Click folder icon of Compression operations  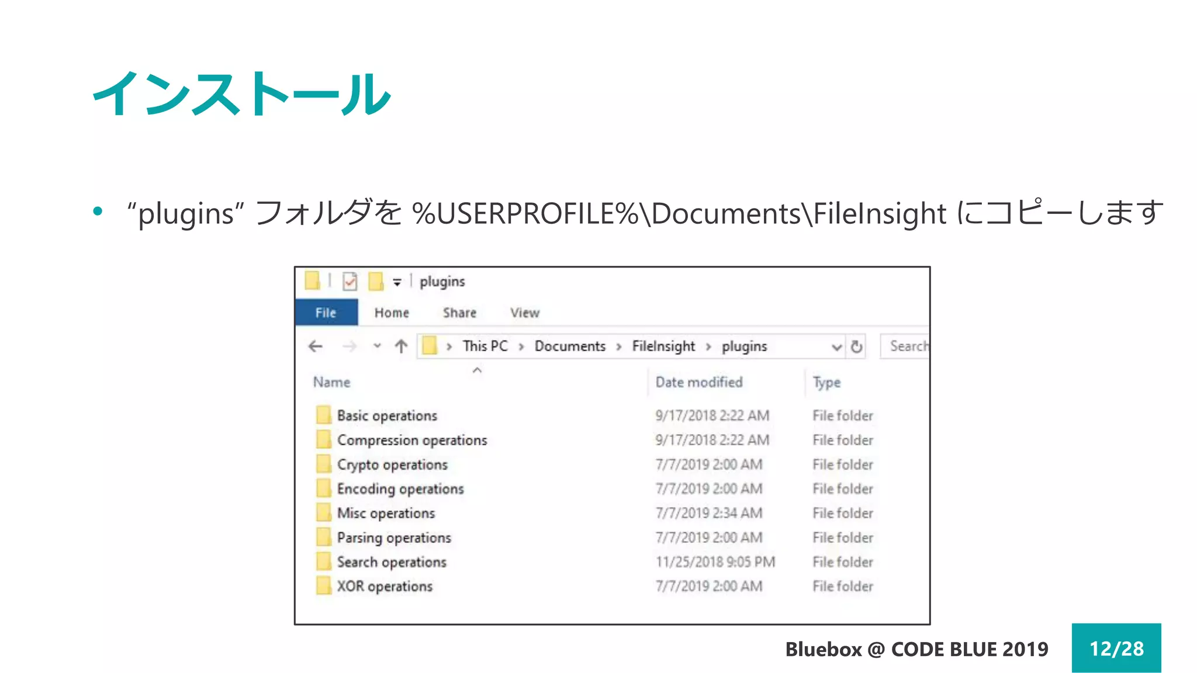(x=323, y=439)
